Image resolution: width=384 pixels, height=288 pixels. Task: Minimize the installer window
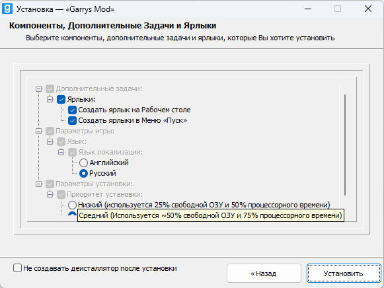(x=308, y=9)
